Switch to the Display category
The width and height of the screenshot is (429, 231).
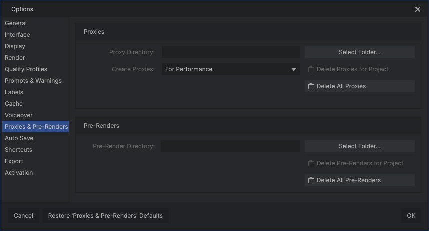coord(15,46)
